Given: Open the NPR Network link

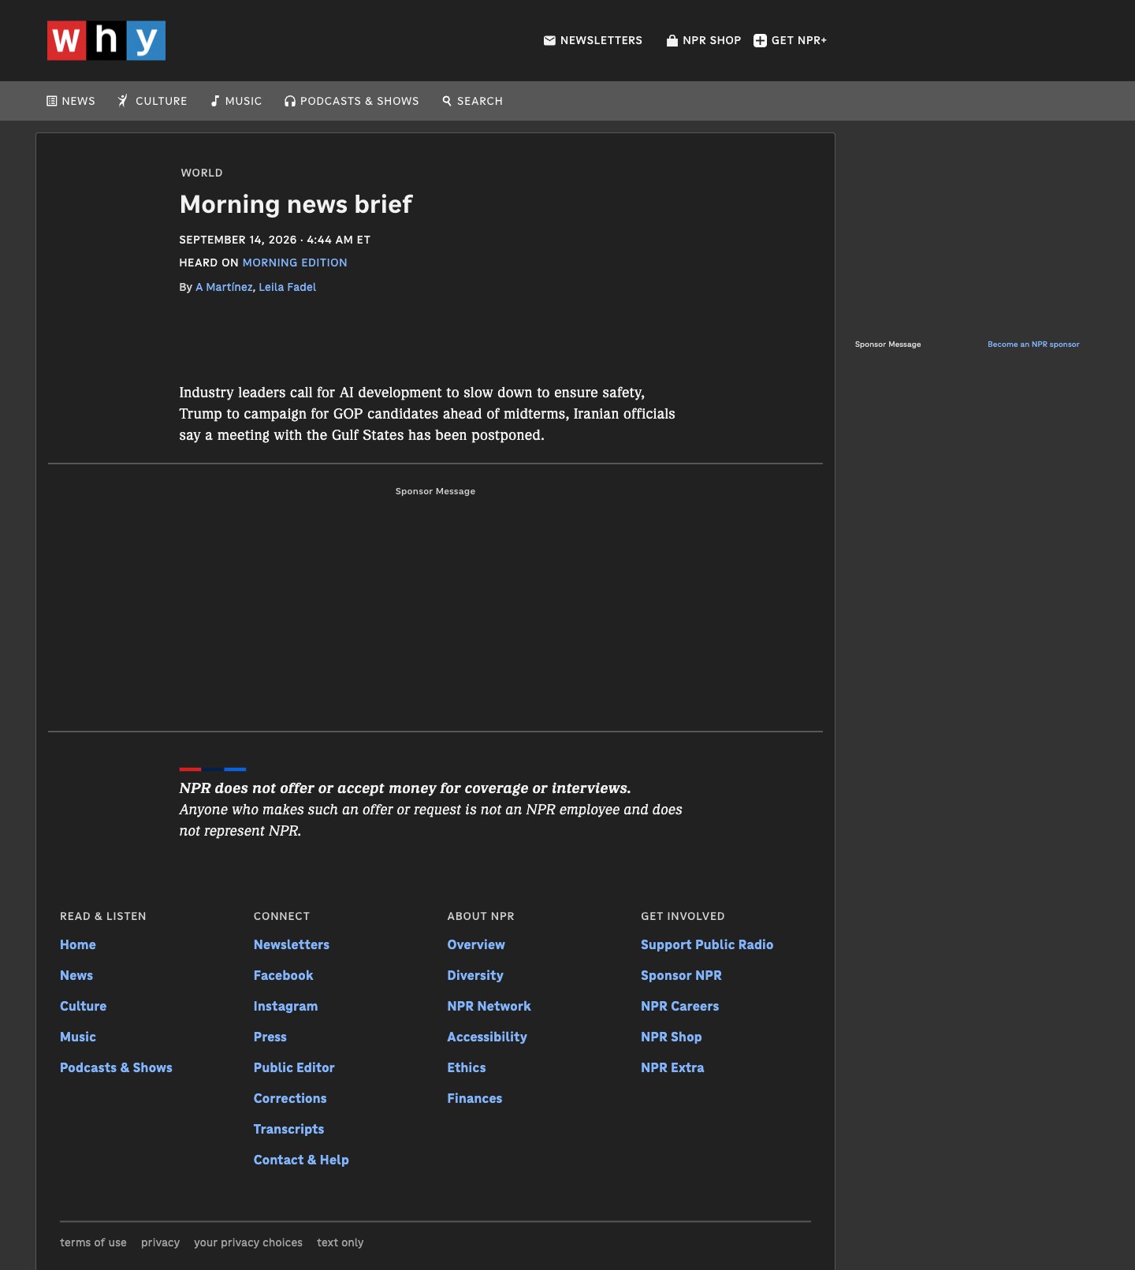Looking at the screenshot, I should (x=489, y=1006).
